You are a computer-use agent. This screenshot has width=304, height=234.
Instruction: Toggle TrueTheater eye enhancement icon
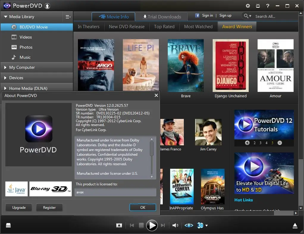[189, 225]
